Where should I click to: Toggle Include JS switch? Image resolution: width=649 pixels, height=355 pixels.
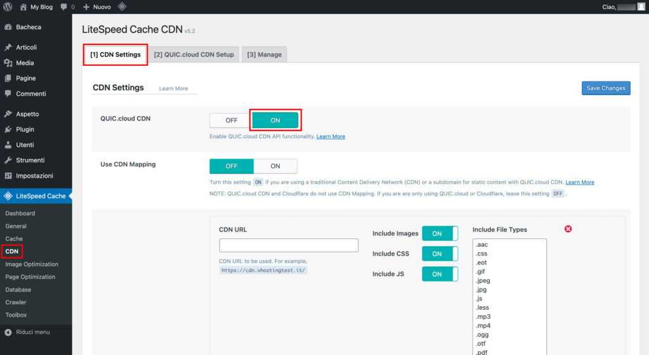click(440, 274)
